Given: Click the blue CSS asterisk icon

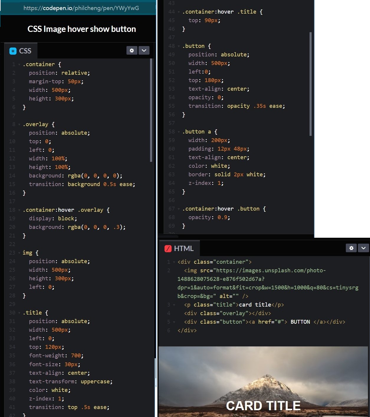Looking at the screenshot, I should (13, 51).
